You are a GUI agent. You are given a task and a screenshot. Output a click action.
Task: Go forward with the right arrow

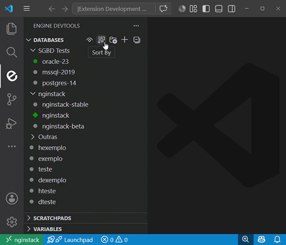[65, 9]
